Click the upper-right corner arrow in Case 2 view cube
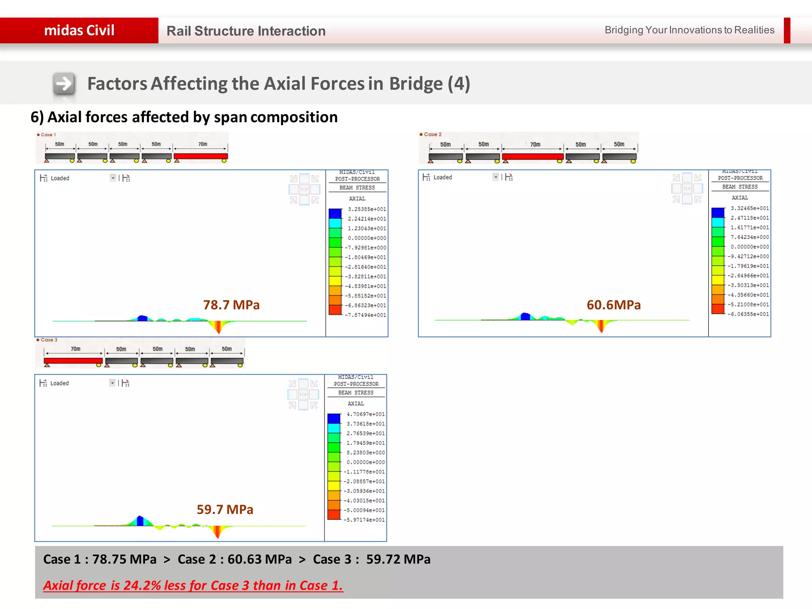This screenshot has width=812, height=609. [698, 178]
